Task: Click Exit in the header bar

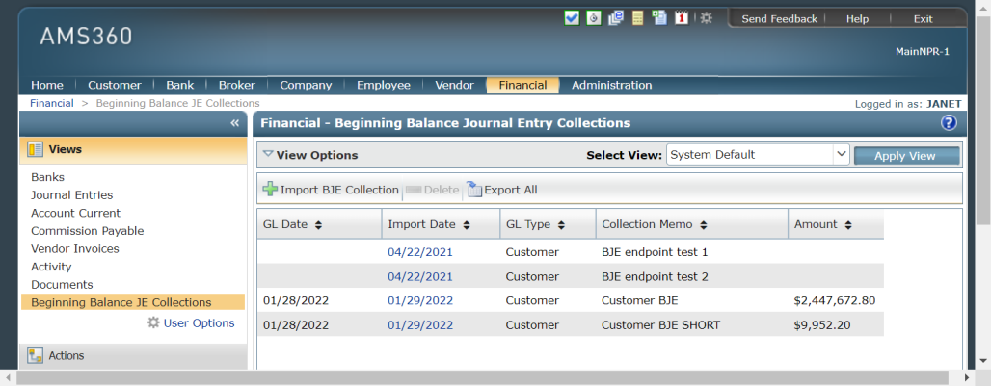Action: click(923, 19)
